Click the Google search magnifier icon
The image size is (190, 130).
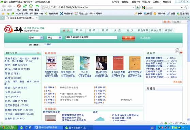[186, 7]
